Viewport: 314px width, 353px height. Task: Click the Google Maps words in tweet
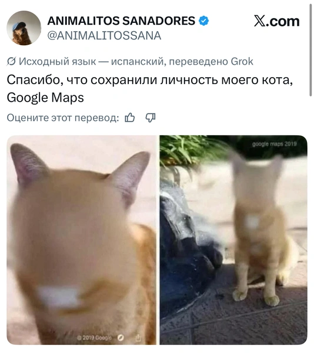coord(45,98)
